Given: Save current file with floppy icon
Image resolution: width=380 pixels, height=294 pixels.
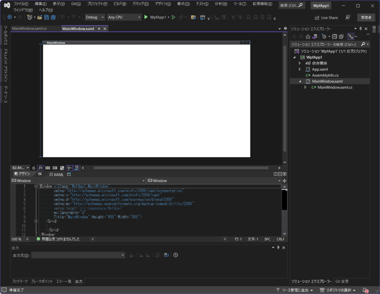Looking at the screenshot, I should pos(47,17).
